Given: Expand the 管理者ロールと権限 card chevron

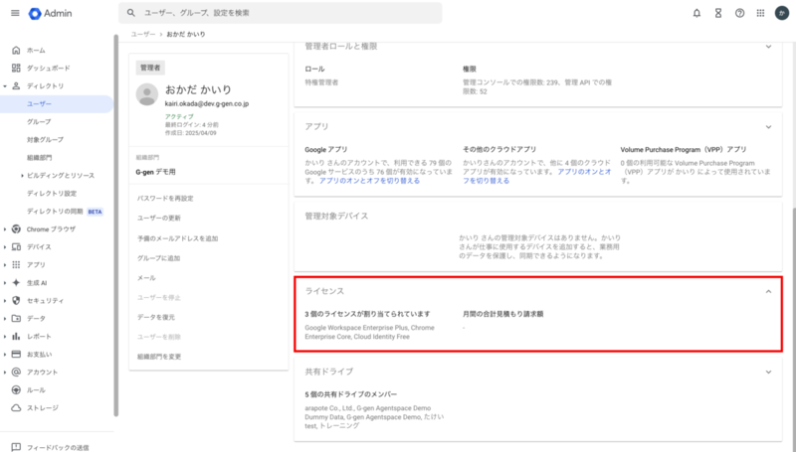Looking at the screenshot, I should (768, 47).
